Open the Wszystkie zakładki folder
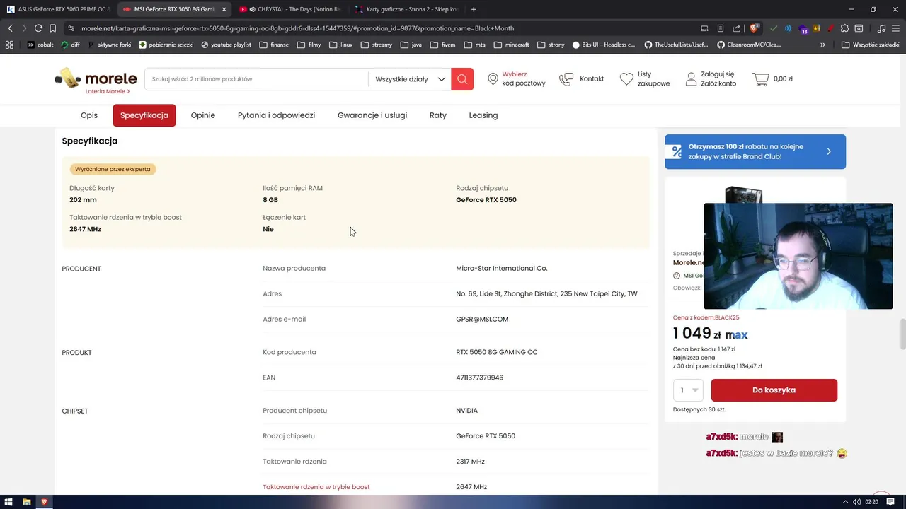This screenshot has height=509, width=906. [x=870, y=45]
